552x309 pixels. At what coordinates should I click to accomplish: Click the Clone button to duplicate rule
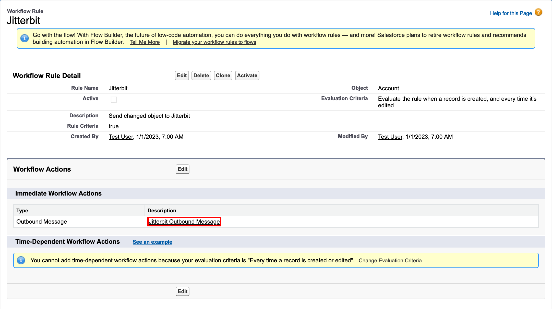pyautogui.click(x=223, y=75)
